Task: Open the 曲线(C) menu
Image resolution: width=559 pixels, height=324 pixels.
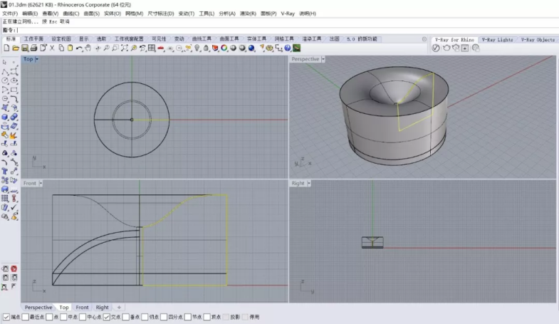Action: point(71,14)
